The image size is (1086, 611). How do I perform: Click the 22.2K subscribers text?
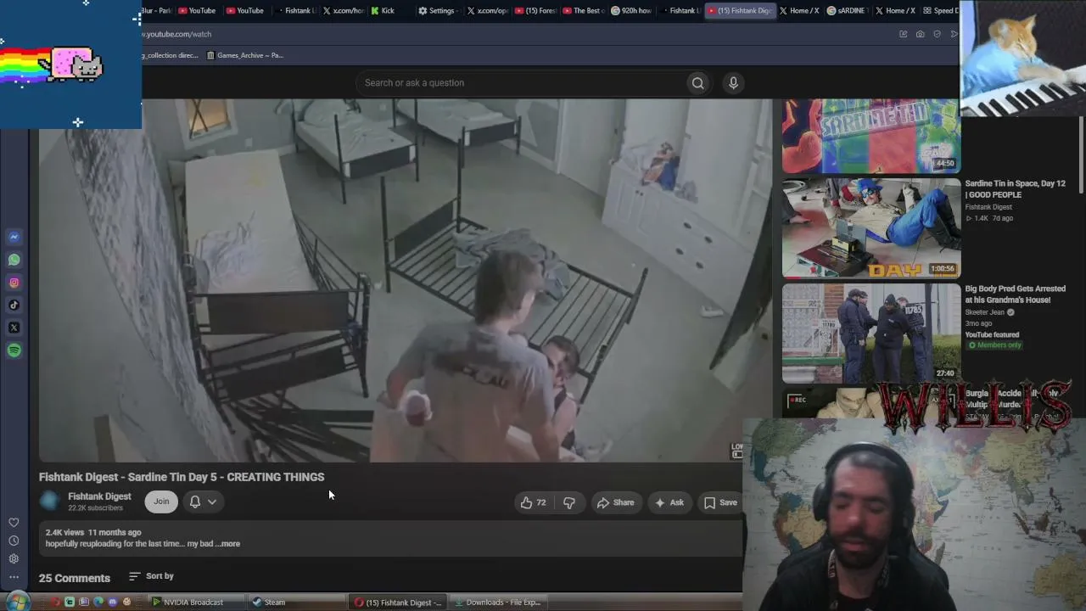coord(95,508)
